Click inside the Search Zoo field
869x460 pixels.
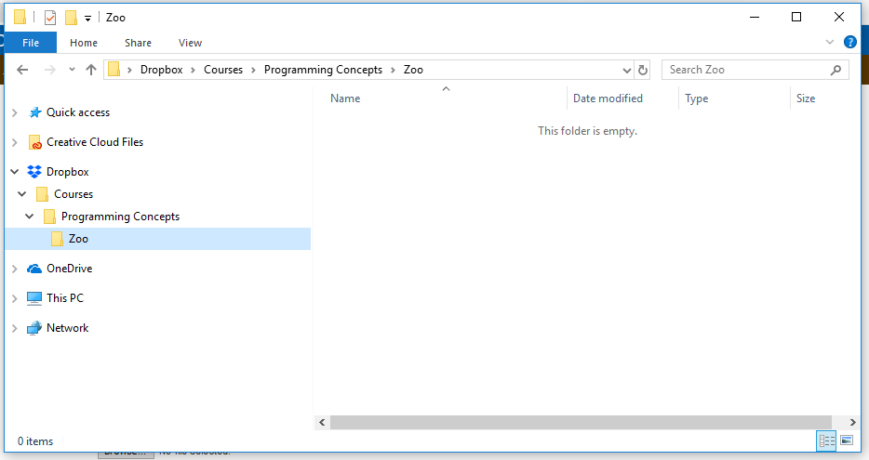pos(744,70)
